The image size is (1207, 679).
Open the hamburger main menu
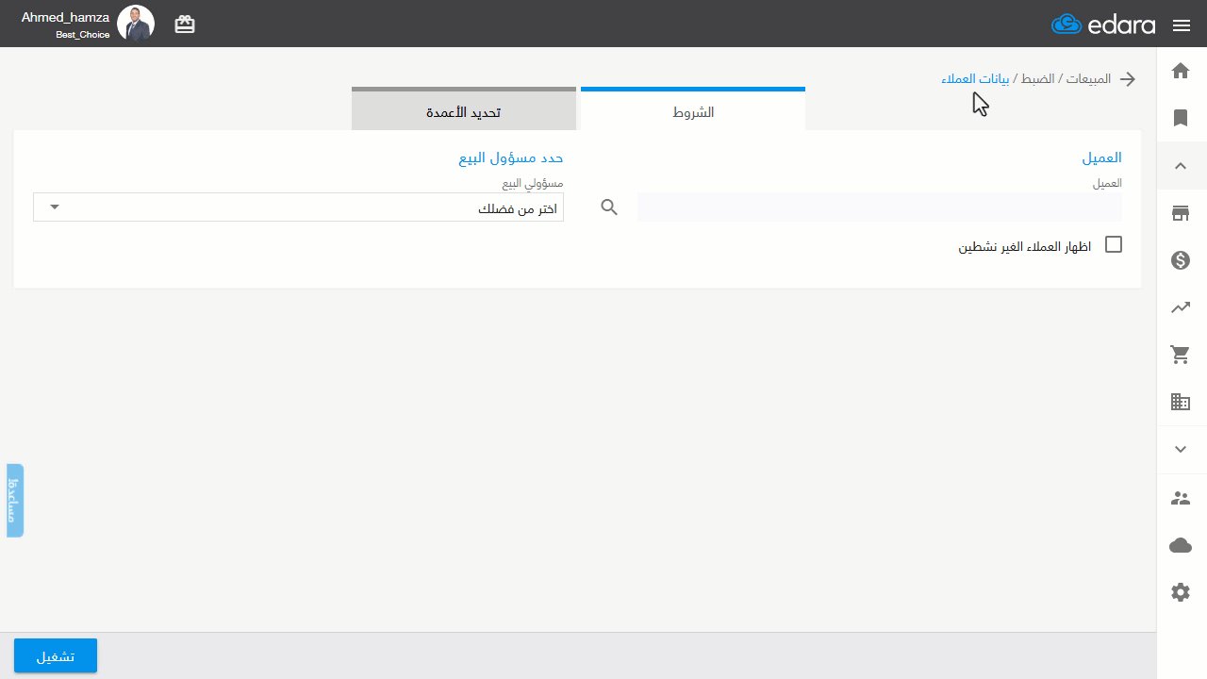click(x=1182, y=25)
